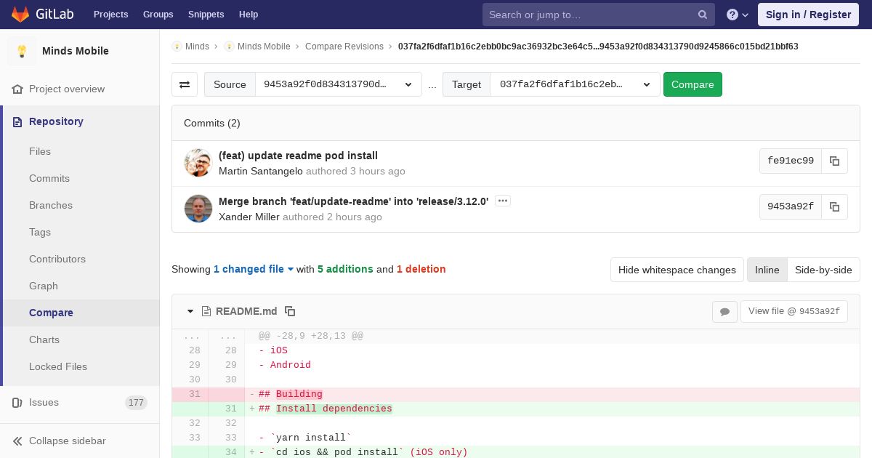Select Compare in the sidebar
Image resolution: width=872 pixels, height=458 pixels.
pos(51,313)
